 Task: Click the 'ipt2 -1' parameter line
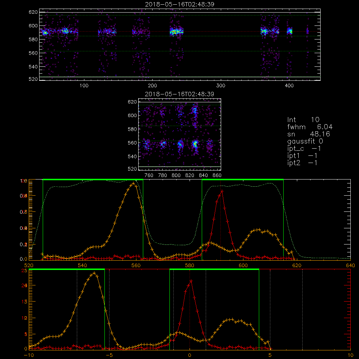[302, 163]
